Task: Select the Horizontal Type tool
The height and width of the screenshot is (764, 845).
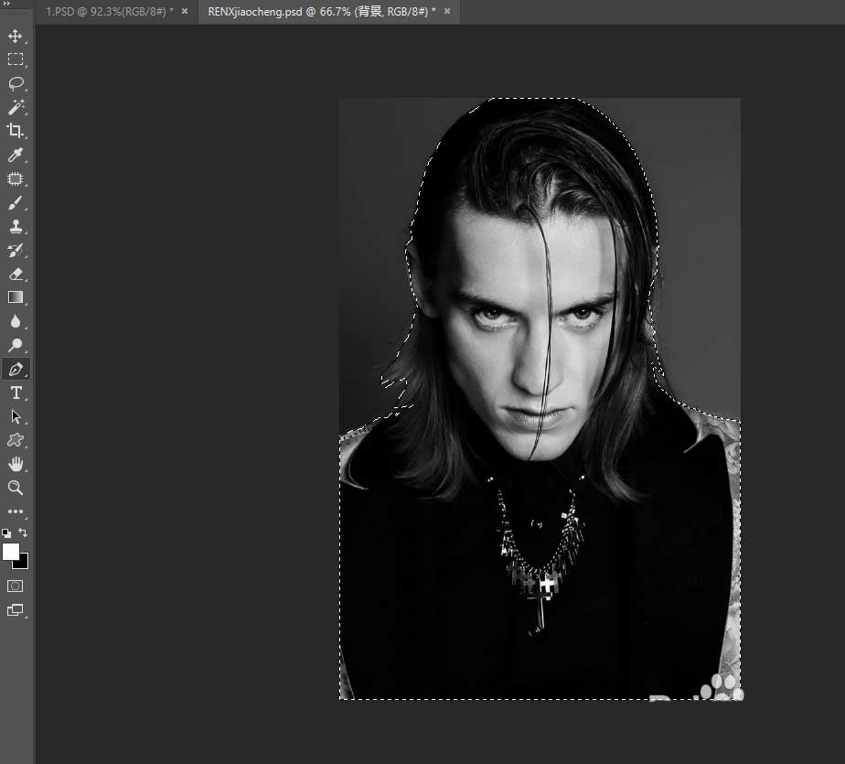Action: 15,393
